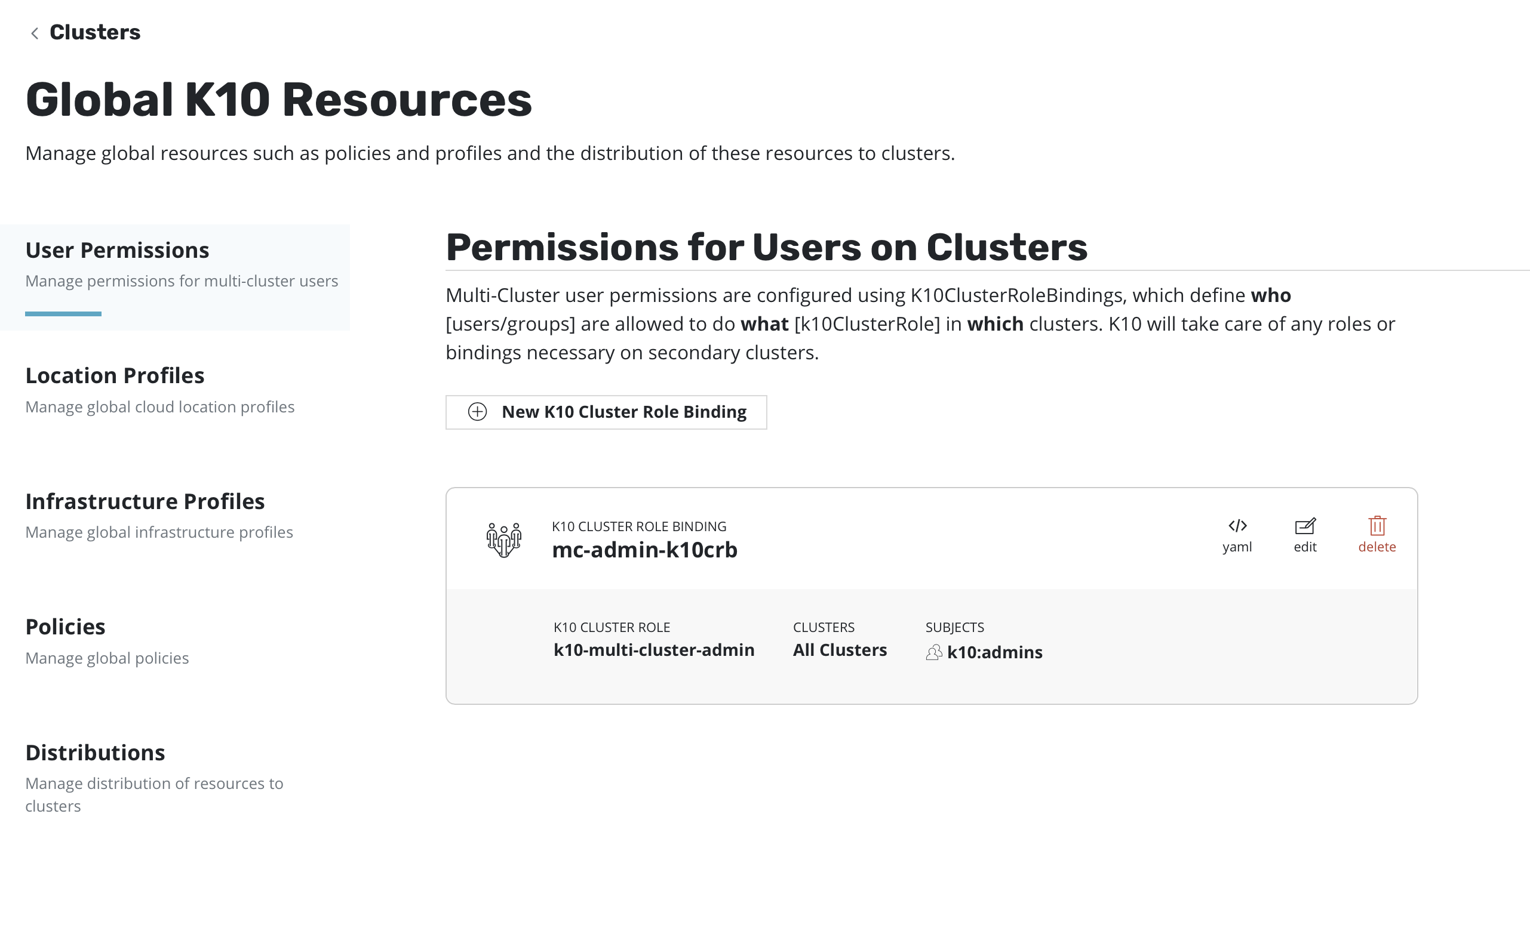Click the back chevron beside Clusters
Image resolution: width=1530 pixels, height=931 pixels.
coord(35,33)
